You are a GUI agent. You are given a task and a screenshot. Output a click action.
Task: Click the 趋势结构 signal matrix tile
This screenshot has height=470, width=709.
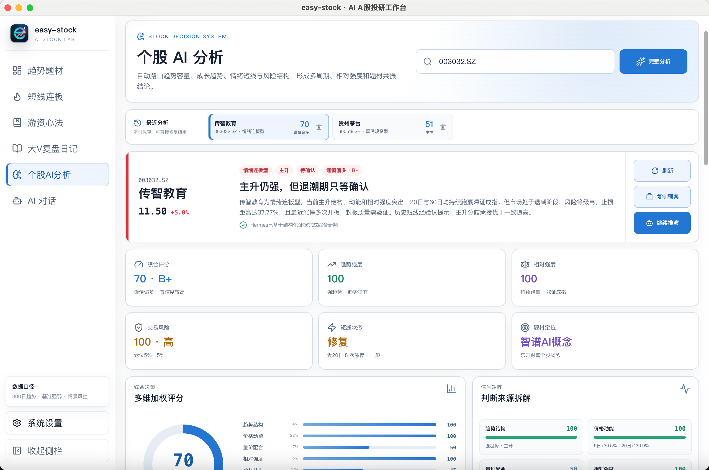point(531,437)
